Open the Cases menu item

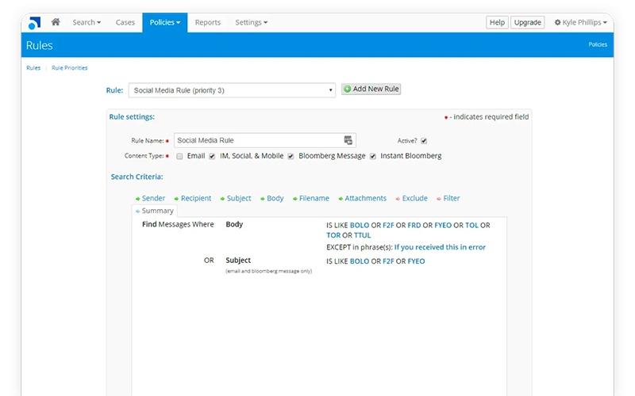point(125,22)
